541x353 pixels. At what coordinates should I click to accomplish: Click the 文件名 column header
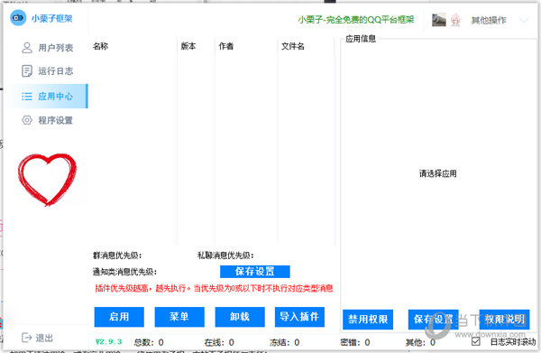(292, 46)
